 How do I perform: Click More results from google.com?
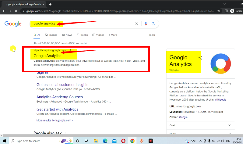(55, 121)
